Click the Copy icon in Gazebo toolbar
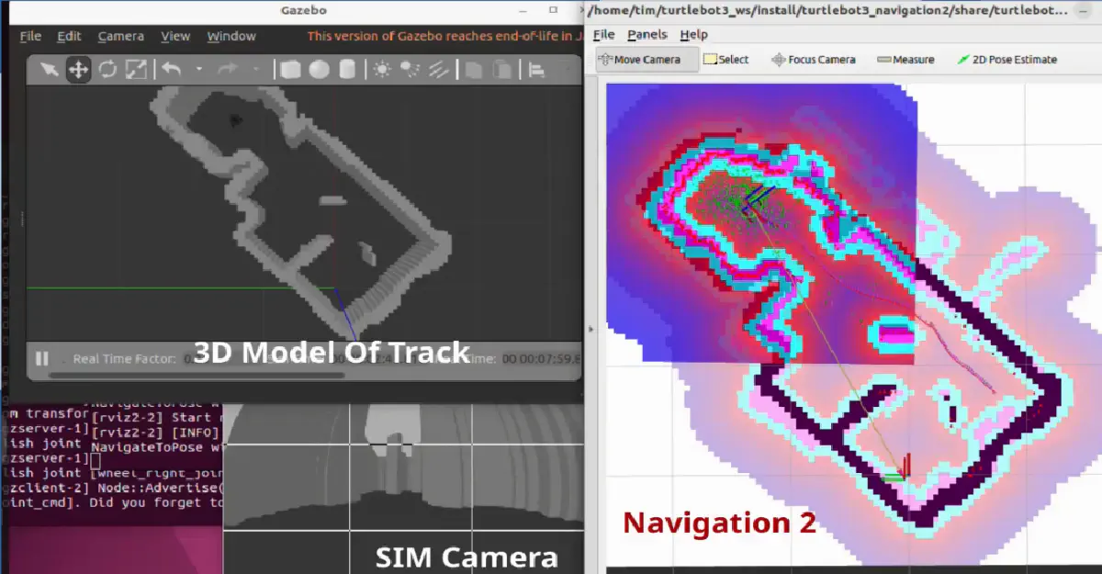This screenshot has width=1102, height=574. tap(473, 70)
